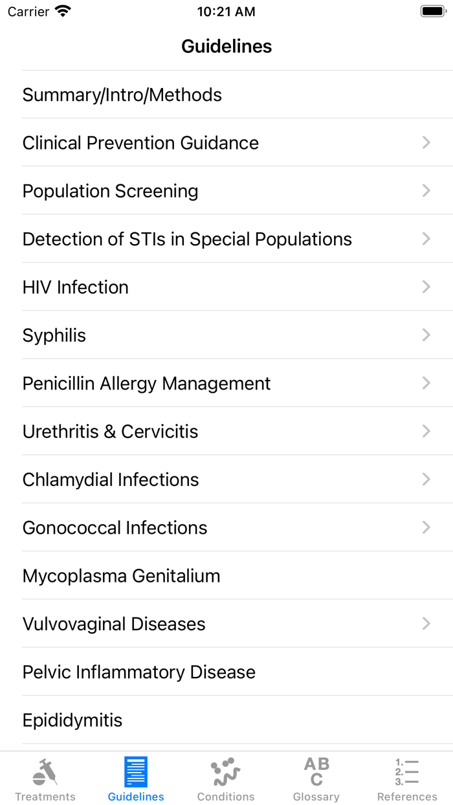The image size is (453, 805).
Task: Open the Mycoplasma Genitalium entry
Action: tap(121, 575)
